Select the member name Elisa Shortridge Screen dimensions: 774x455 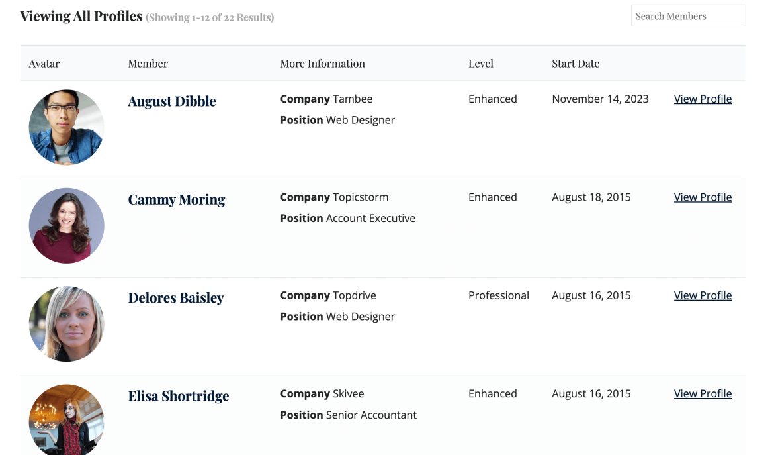[x=179, y=396]
